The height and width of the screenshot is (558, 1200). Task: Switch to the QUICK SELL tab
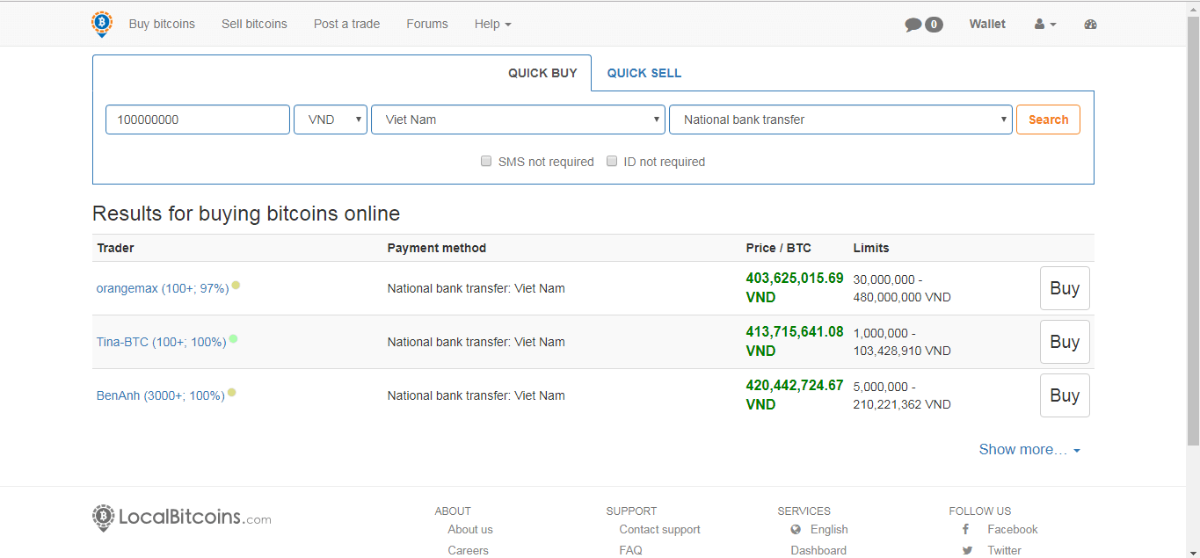pos(644,73)
